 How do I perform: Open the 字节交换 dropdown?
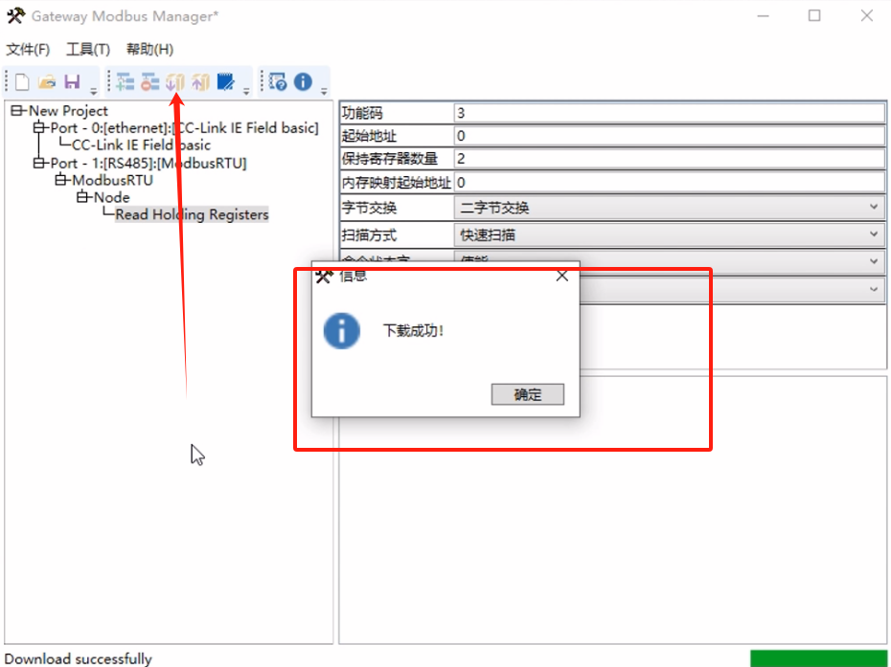click(x=873, y=207)
